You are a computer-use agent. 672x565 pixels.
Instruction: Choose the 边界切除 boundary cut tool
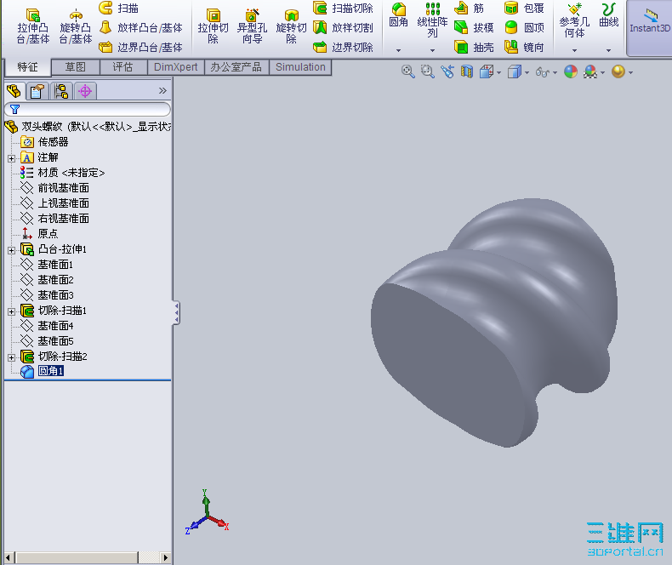[343, 47]
